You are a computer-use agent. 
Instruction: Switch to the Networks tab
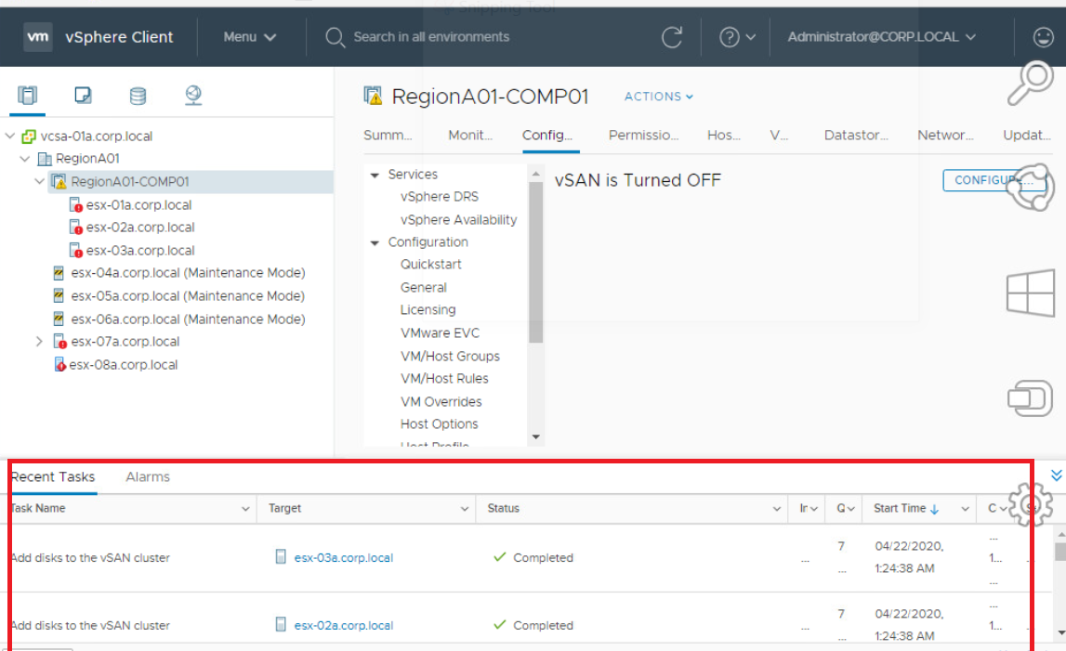(x=946, y=136)
